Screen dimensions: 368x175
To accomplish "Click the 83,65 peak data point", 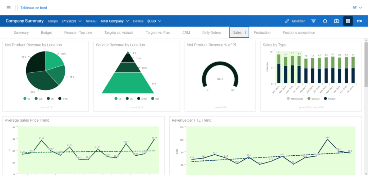I will coord(42,140).
